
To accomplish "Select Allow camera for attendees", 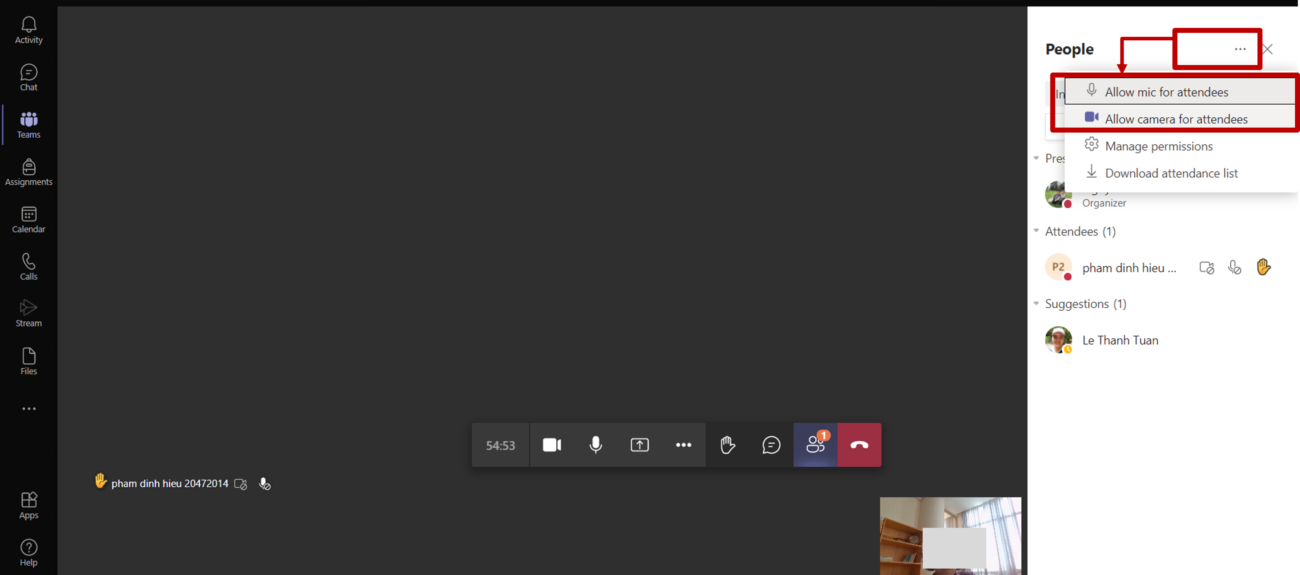I will pos(1175,119).
